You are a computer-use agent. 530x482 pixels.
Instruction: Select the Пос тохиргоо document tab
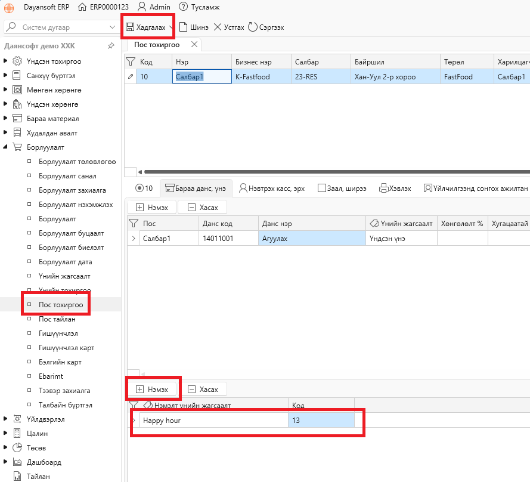(x=157, y=45)
